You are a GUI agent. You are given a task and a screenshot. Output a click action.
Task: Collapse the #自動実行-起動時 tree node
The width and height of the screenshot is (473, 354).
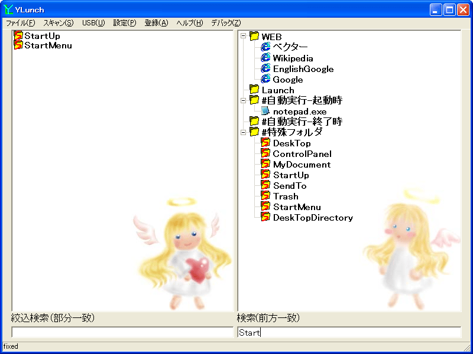click(243, 100)
